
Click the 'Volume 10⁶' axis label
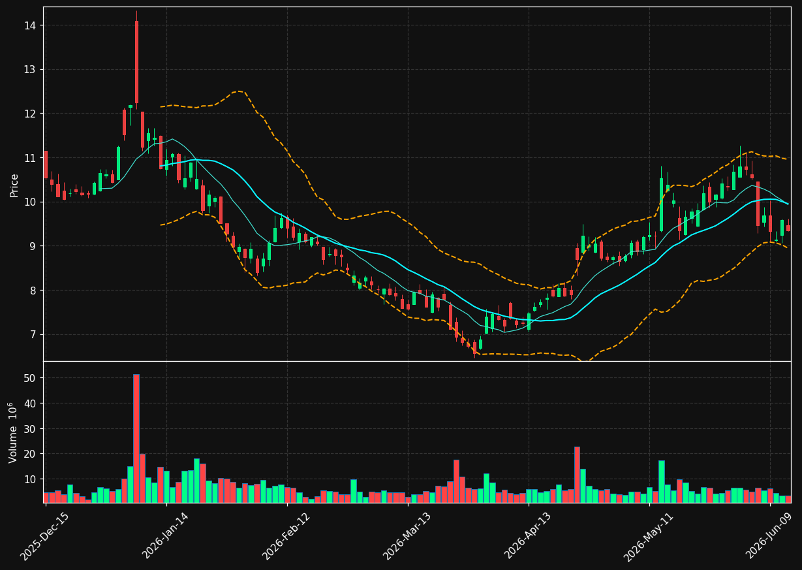point(14,432)
